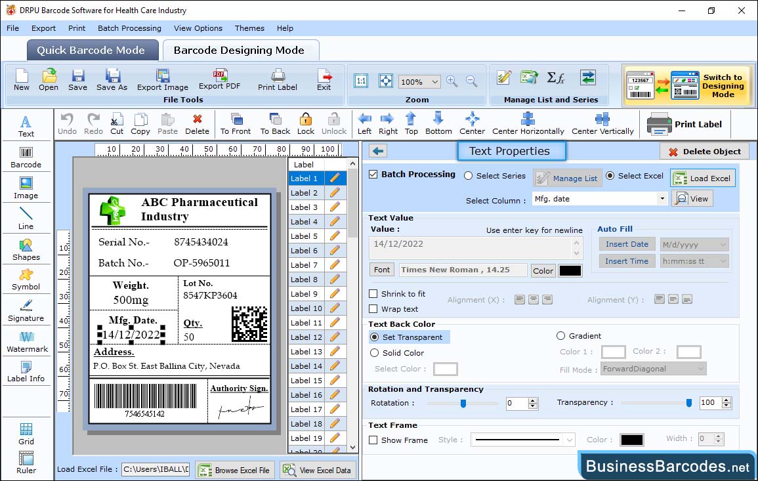Enable the Wrap text checkbox
This screenshot has width=758, height=481.
pos(373,309)
